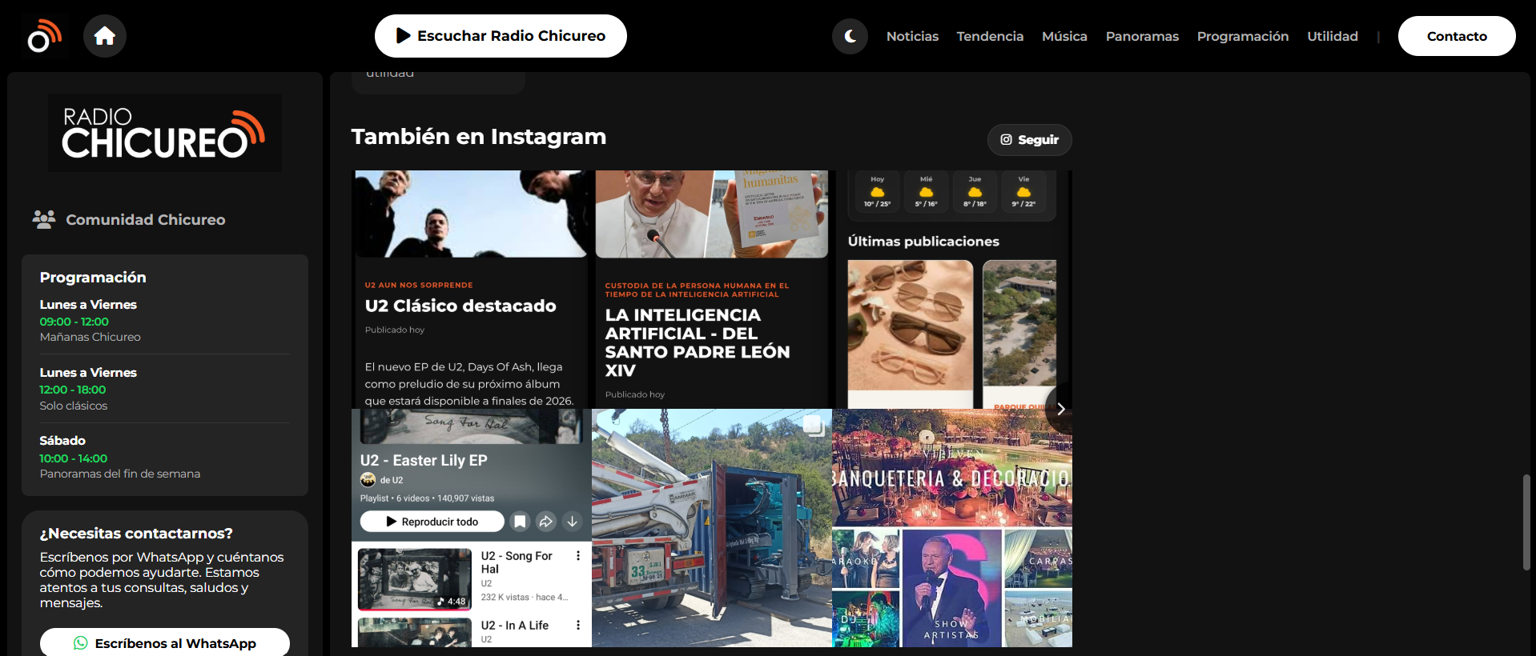Click the Hoy weather forecast card

pyautogui.click(x=878, y=192)
